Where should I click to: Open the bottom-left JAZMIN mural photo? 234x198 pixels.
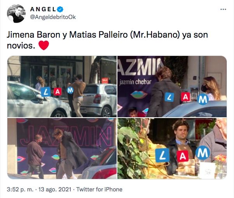62,148
